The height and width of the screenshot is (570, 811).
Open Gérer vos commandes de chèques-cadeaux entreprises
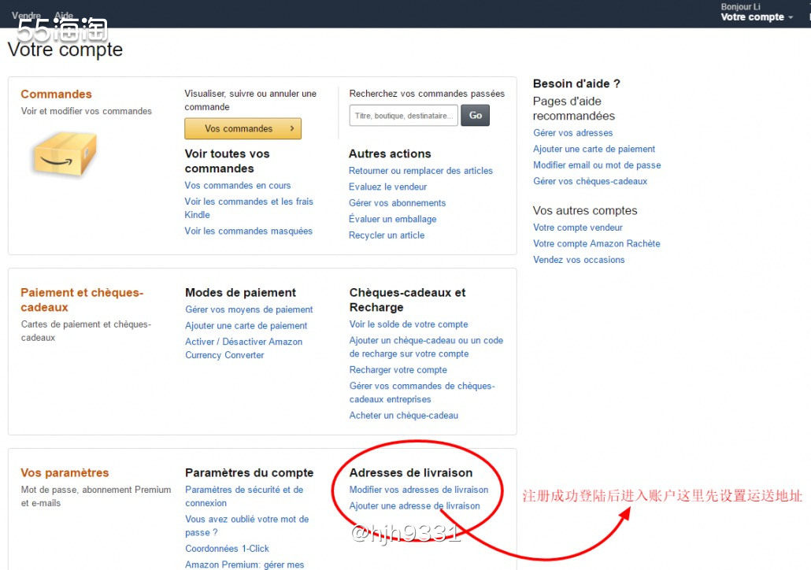[x=422, y=392]
